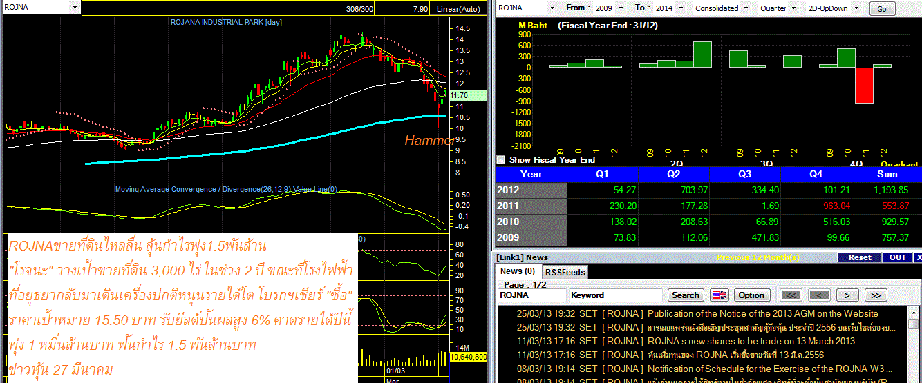Open the ROJNA symbol dropdown above financial chart
The height and width of the screenshot is (383, 922).
tap(552, 8)
